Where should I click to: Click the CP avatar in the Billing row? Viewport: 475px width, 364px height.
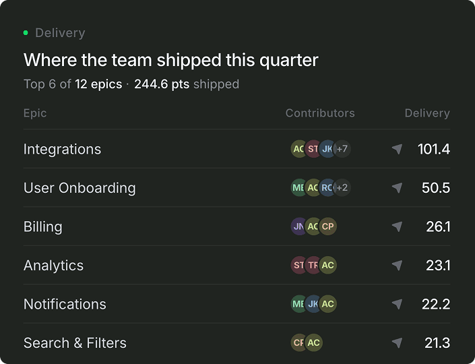click(x=327, y=226)
